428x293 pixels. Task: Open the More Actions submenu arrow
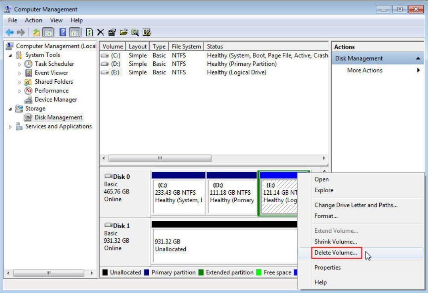pos(418,70)
